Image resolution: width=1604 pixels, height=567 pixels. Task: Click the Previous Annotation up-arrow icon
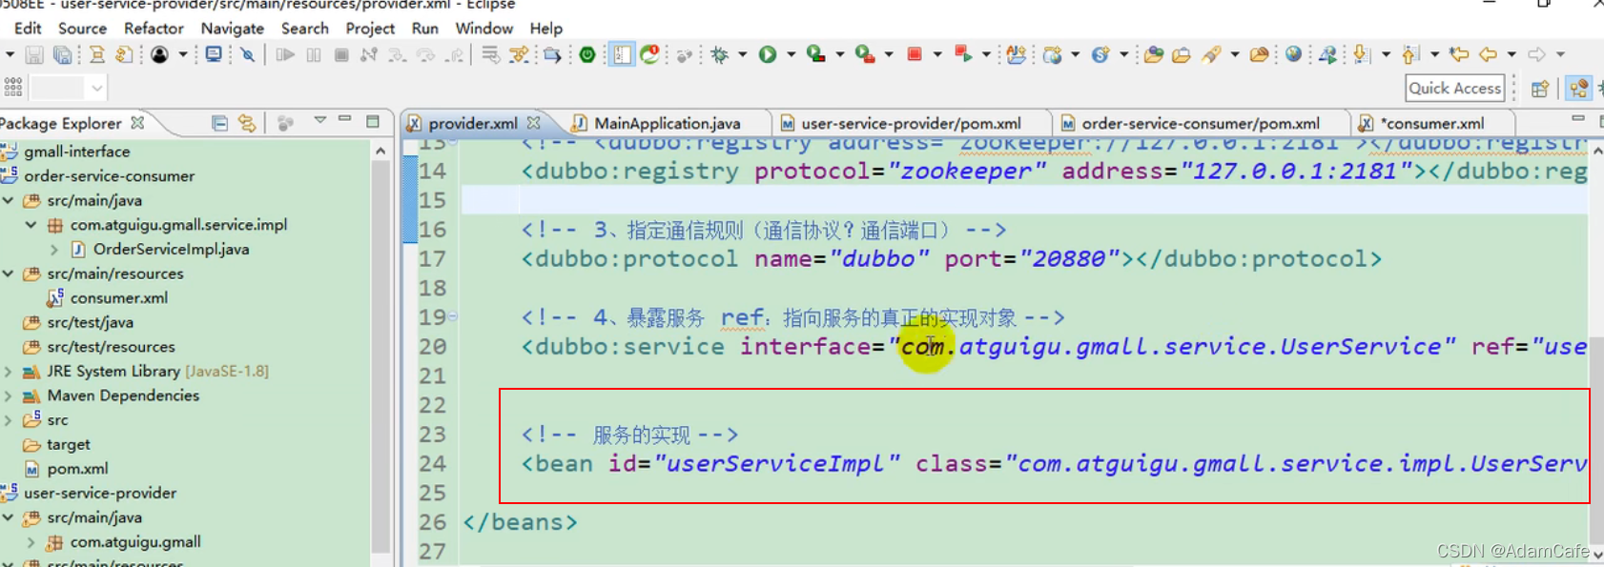[1410, 55]
